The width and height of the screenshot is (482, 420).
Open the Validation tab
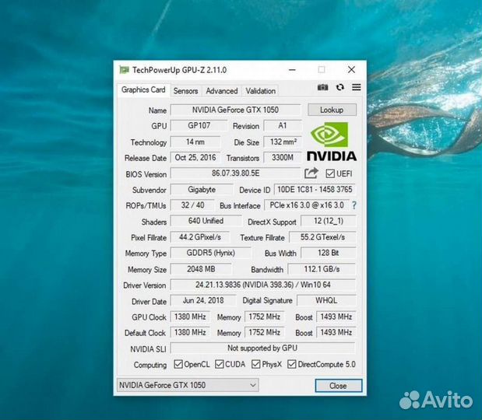[x=260, y=91]
